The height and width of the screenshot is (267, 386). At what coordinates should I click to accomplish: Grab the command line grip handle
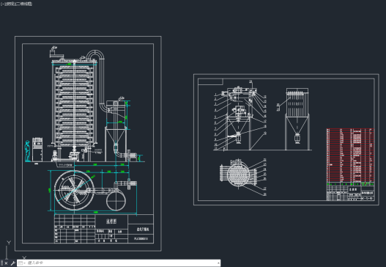[1, 263]
